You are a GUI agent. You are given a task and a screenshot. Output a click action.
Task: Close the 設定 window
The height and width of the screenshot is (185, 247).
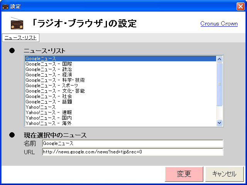click(240, 7)
